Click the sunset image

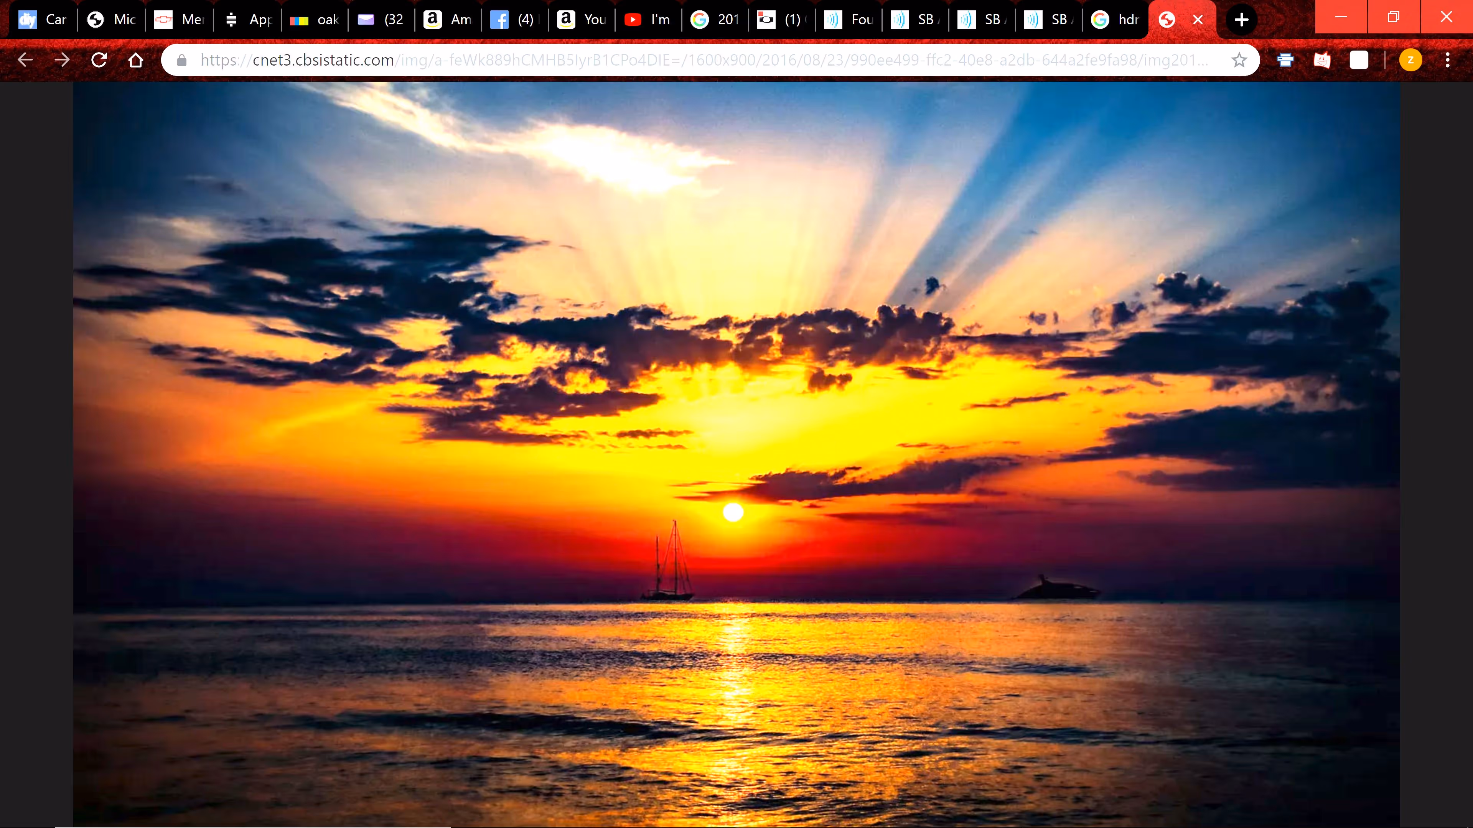(736, 454)
